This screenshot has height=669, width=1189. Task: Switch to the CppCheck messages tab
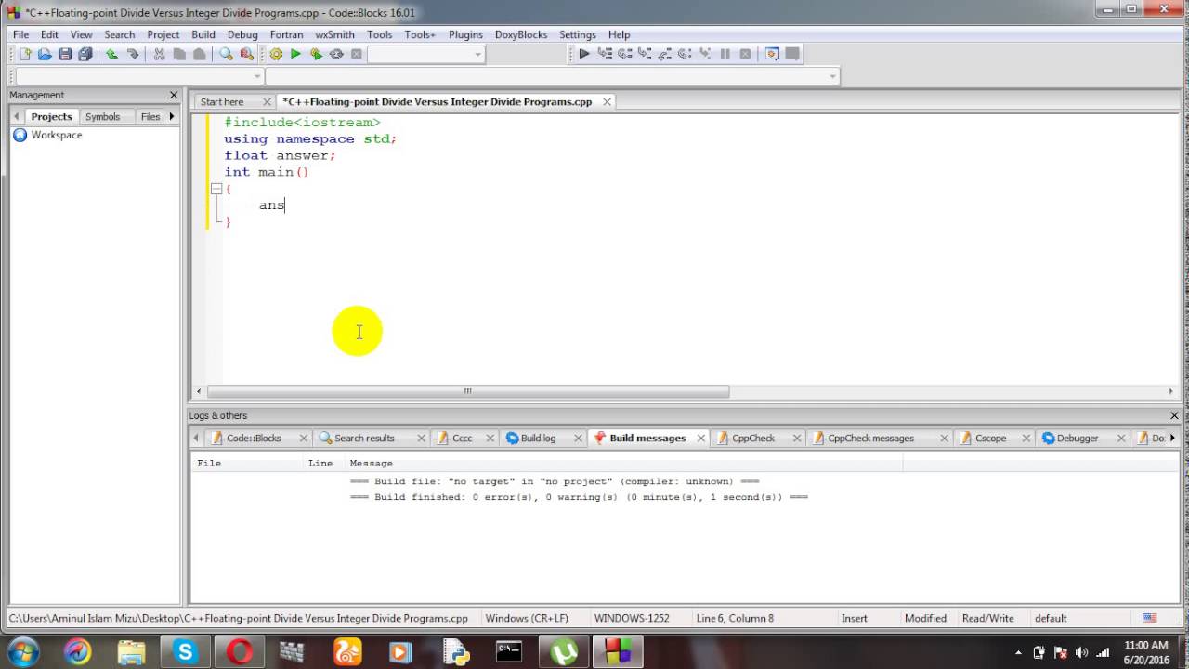(870, 438)
